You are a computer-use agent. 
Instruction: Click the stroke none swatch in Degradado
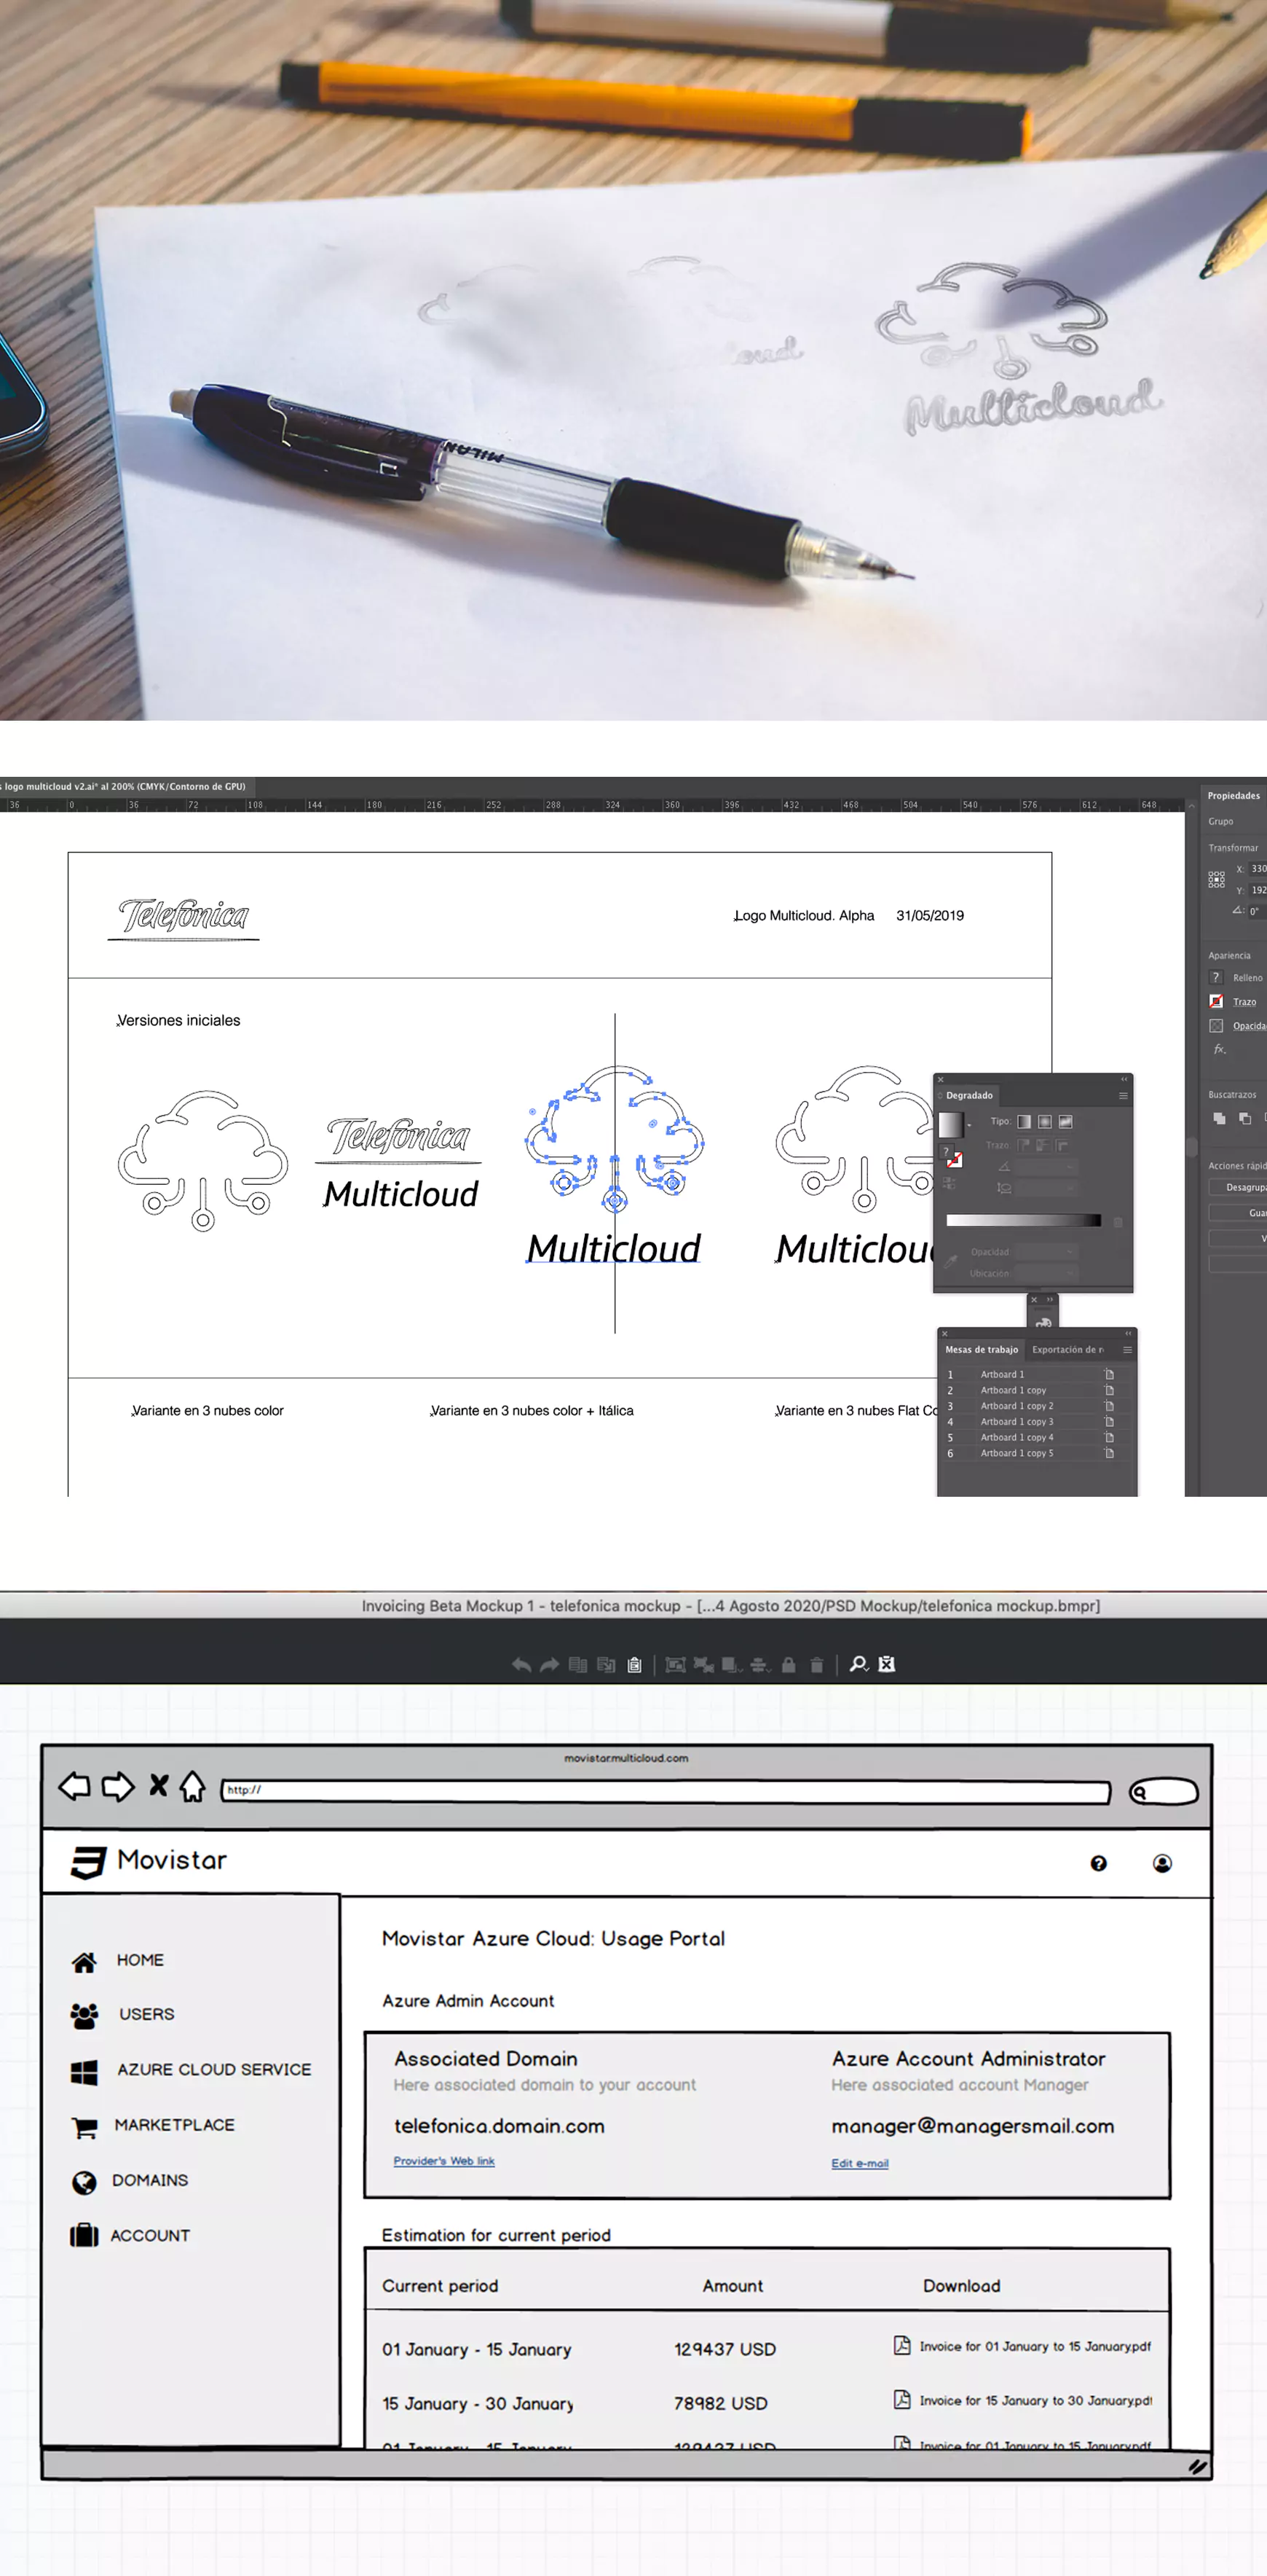tap(954, 1160)
